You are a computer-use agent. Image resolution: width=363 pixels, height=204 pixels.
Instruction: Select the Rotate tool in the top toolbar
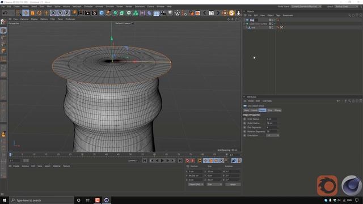click(x=39, y=13)
